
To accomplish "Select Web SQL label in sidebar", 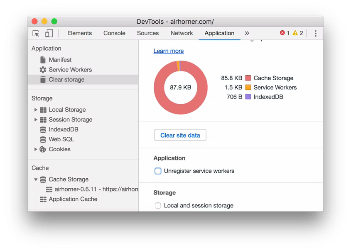I will click(x=61, y=139).
